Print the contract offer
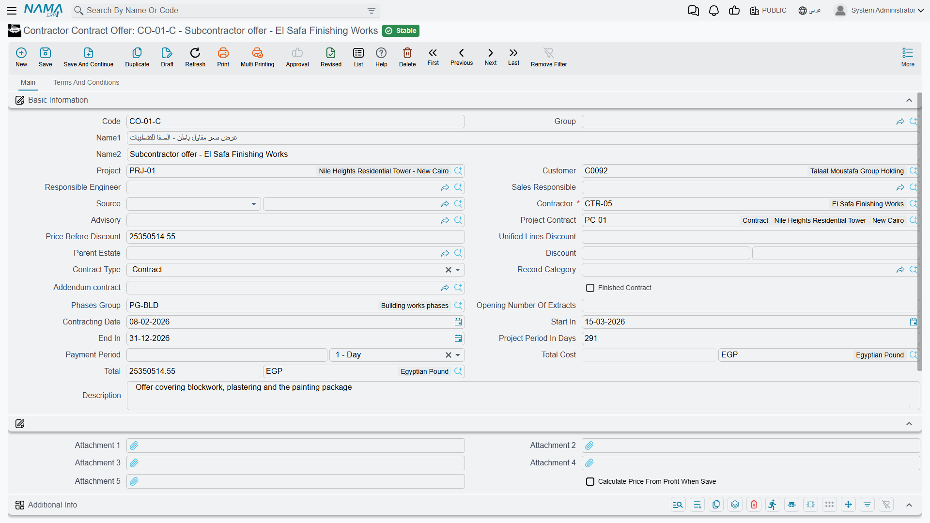This screenshot has height=523, width=930. tap(223, 57)
